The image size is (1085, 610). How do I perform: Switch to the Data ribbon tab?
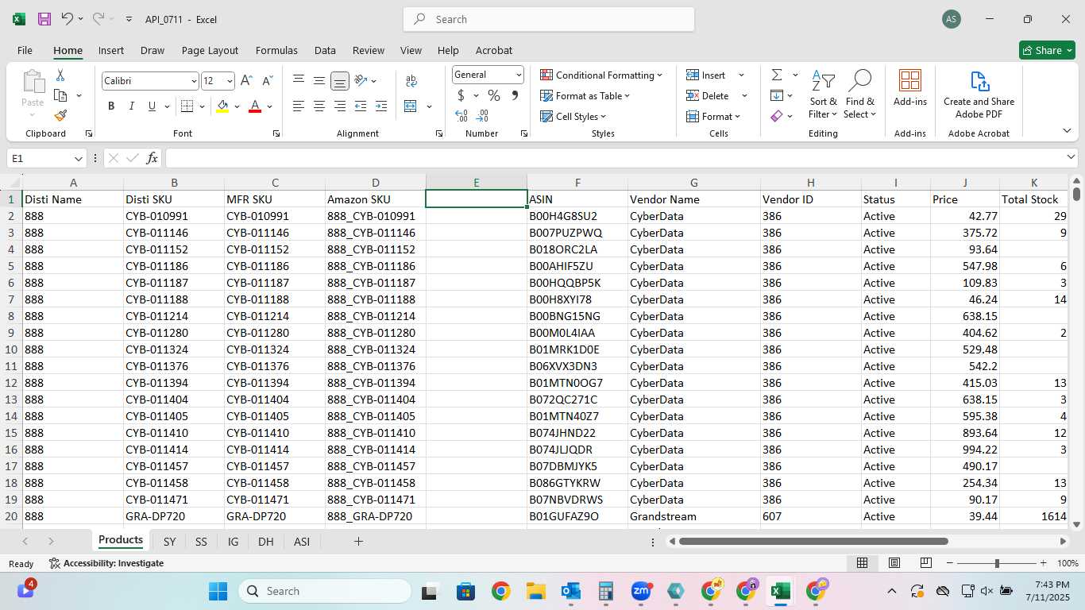click(x=325, y=50)
